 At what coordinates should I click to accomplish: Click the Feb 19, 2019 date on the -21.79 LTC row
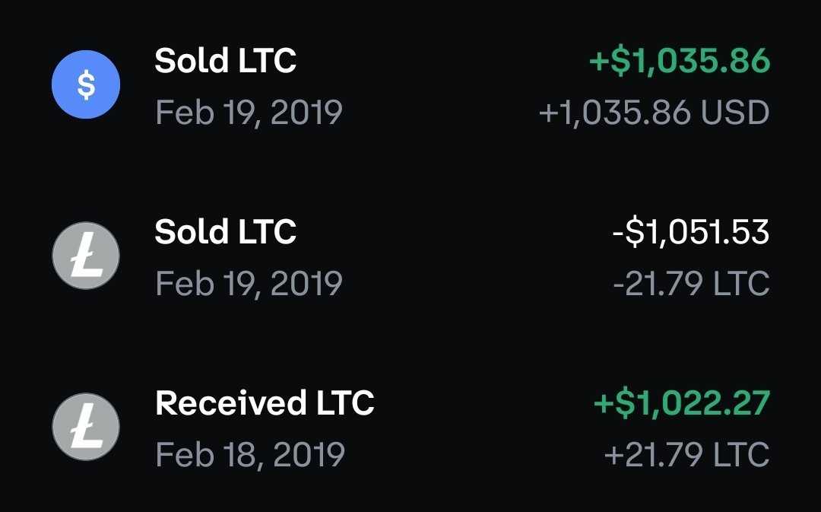[249, 284]
